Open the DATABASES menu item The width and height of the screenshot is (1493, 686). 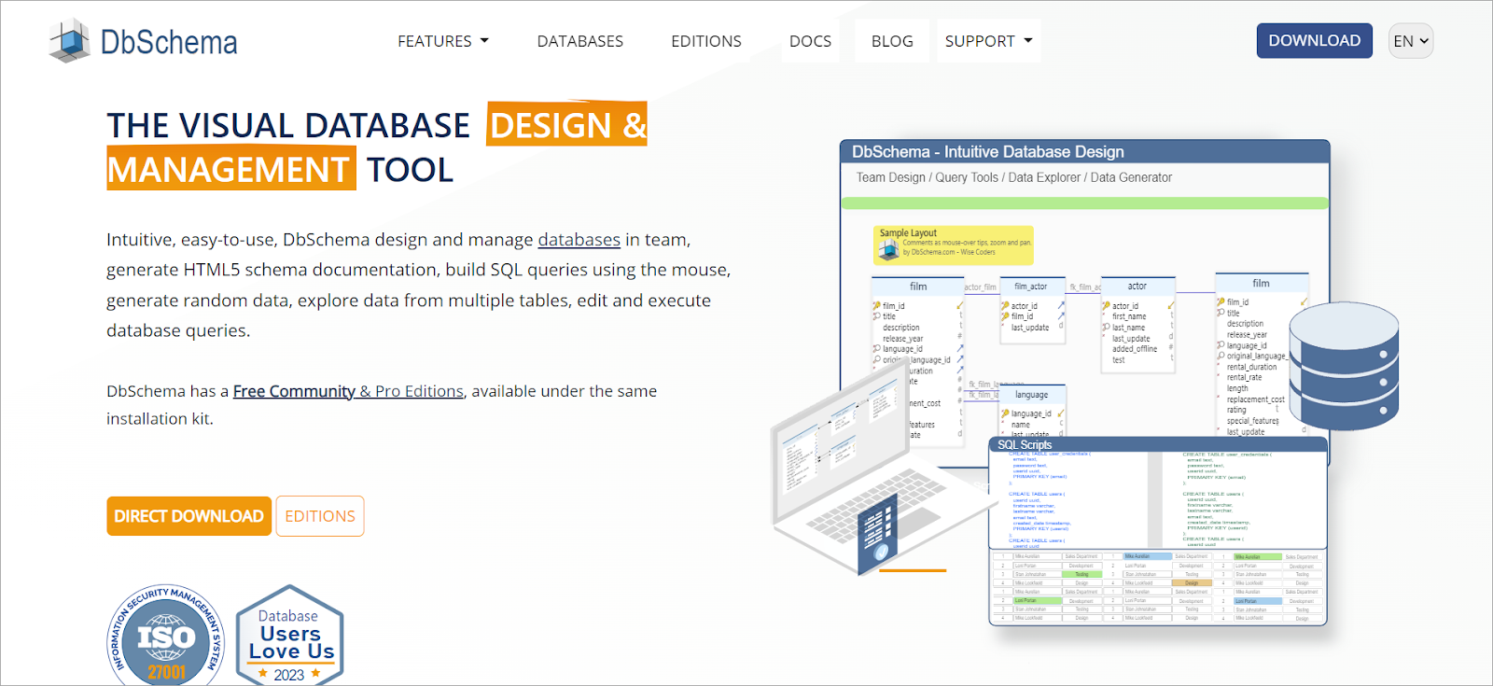tap(579, 41)
